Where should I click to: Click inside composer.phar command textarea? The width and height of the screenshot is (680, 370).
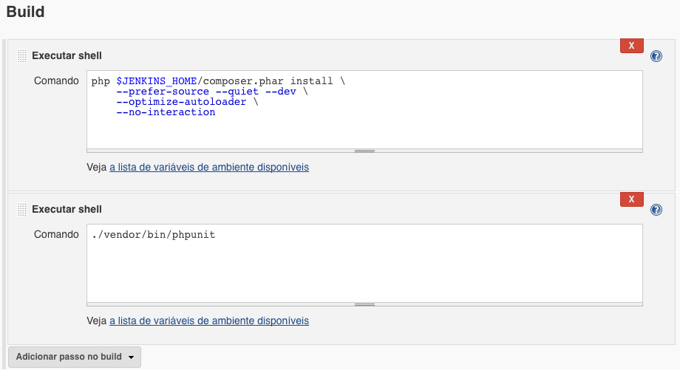point(364,109)
